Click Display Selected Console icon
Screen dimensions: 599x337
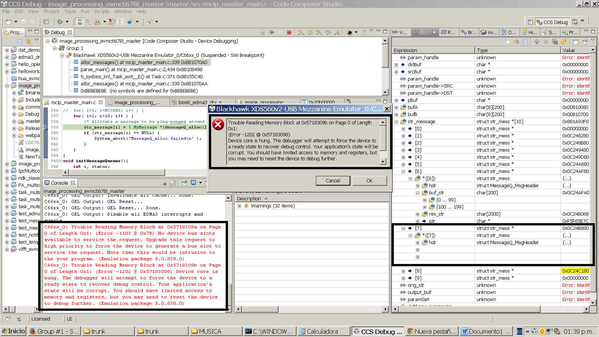[x=193, y=183]
